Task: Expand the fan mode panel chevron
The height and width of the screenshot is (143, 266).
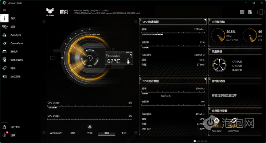Action: pos(90,127)
